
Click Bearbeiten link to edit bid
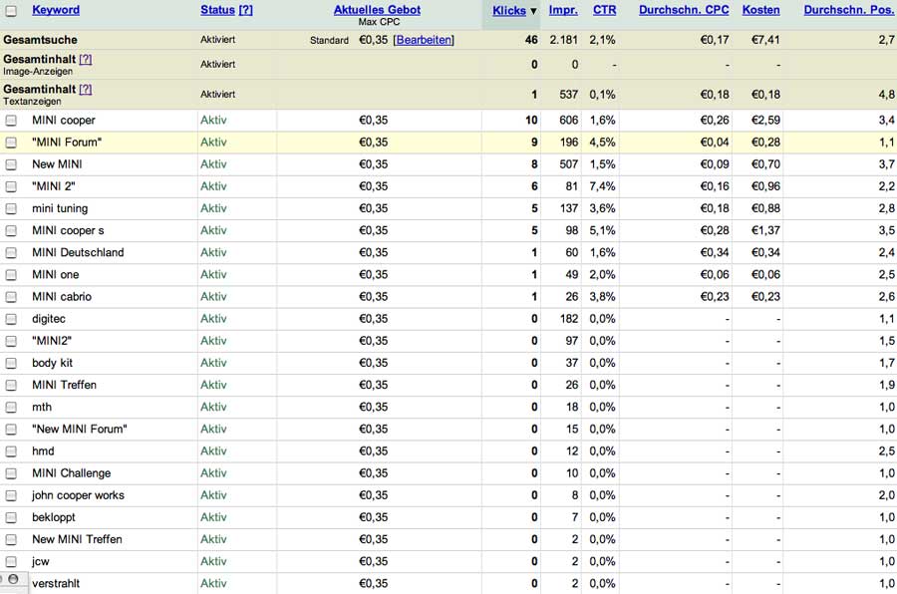click(424, 40)
